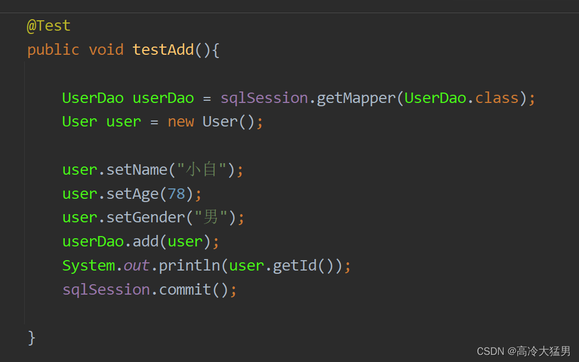Viewport: 579px width, 362px height.
Task: Select the "小白" string literal
Action: coord(201,170)
